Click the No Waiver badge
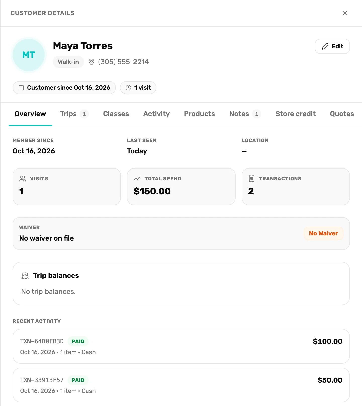This screenshot has height=406, width=362. point(323,233)
